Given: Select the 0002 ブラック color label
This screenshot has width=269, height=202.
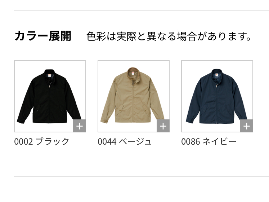Looking at the screenshot, I should click(x=42, y=141).
